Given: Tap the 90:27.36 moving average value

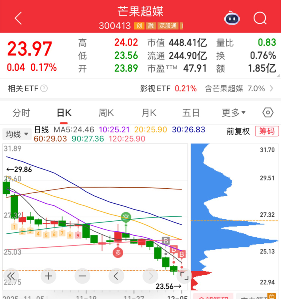Looking at the screenshot, I should pyautogui.click(x=88, y=139).
